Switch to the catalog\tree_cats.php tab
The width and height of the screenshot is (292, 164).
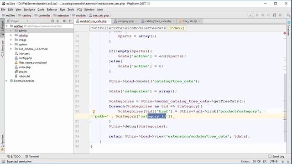[158, 21]
